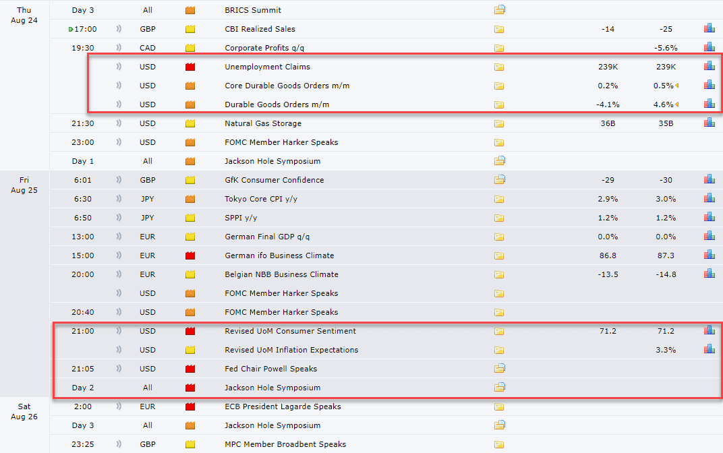The height and width of the screenshot is (453, 723).
Task: Open detail folder for Day 2 Jackson Hole Symposium
Action: click(x=499, y=388)
